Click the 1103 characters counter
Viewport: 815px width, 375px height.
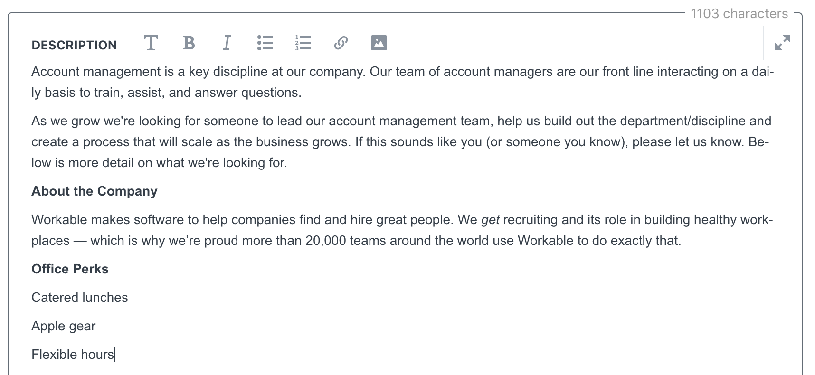coord(739,14)
